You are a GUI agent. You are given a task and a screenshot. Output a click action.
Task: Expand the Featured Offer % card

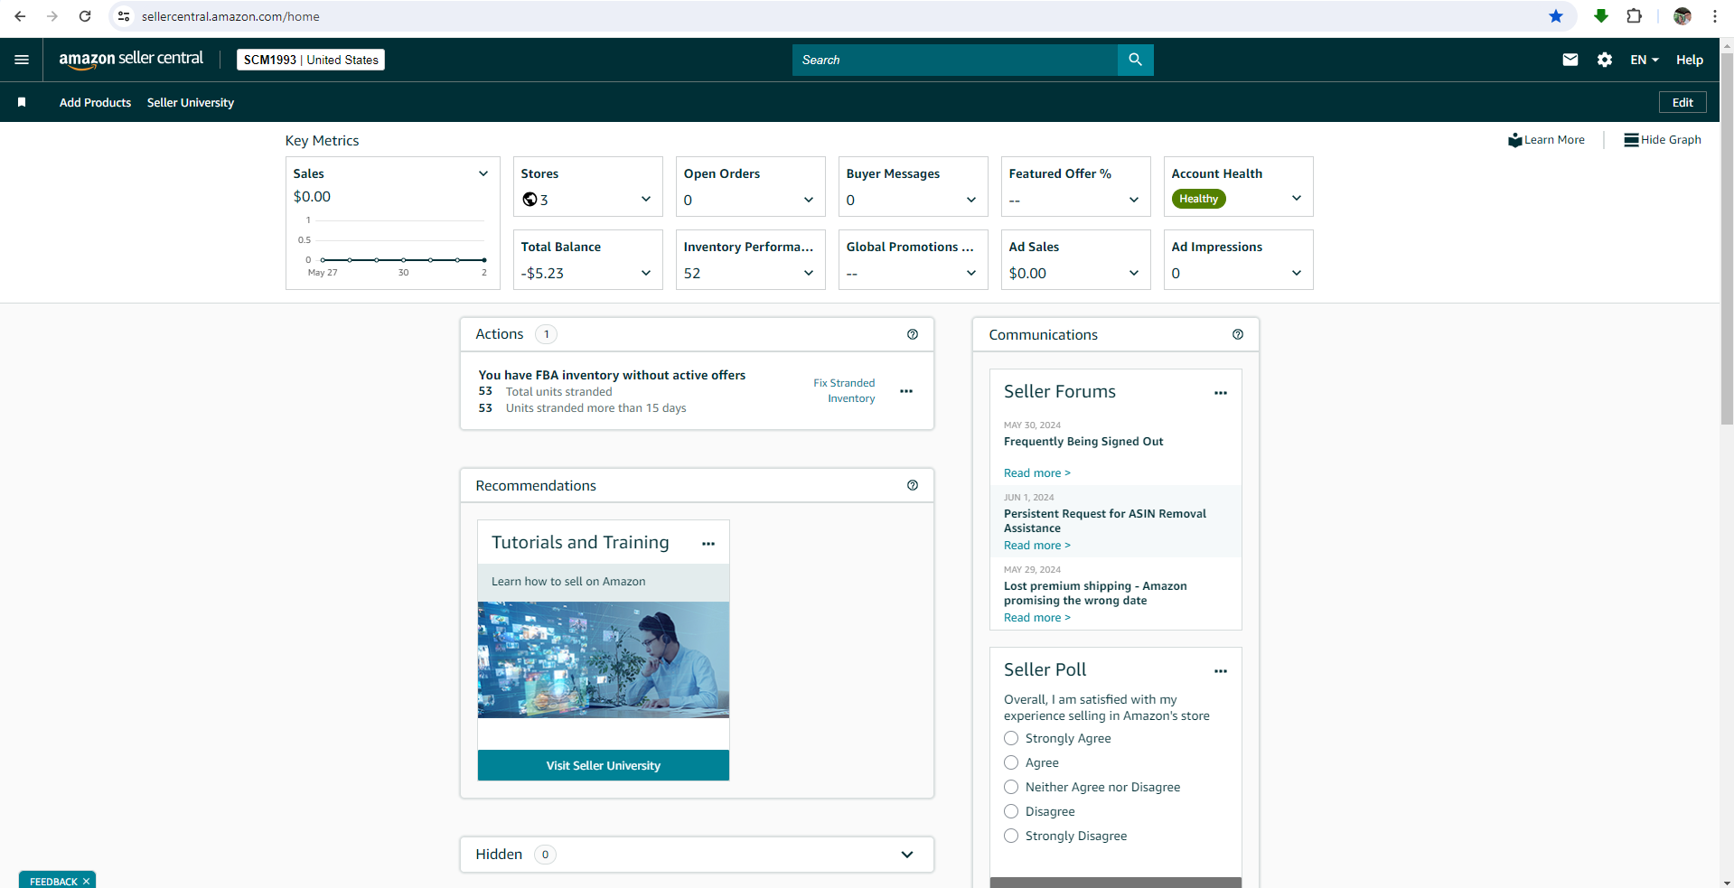point(1134,200)
